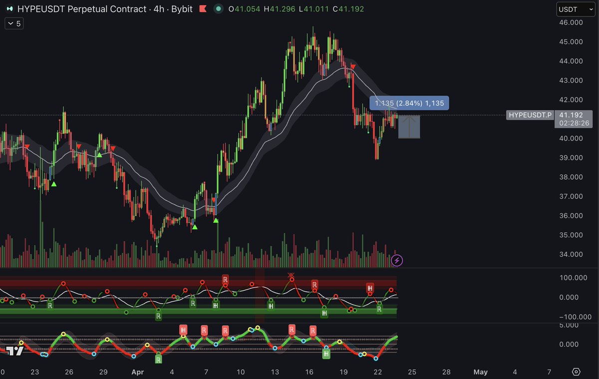Screen dimensions: 599x379
Task: Select the price range measurement box
Action: (409, 127)
